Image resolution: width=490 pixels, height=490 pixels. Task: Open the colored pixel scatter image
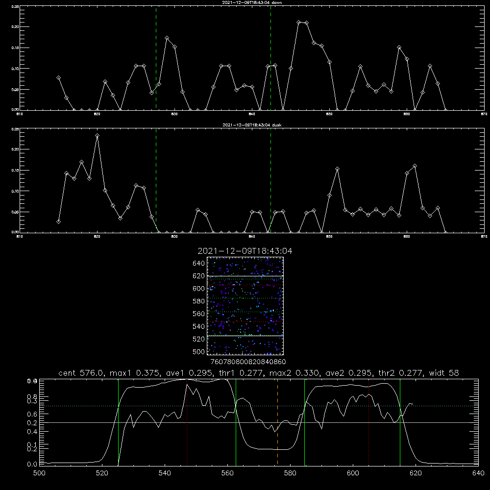245,306
